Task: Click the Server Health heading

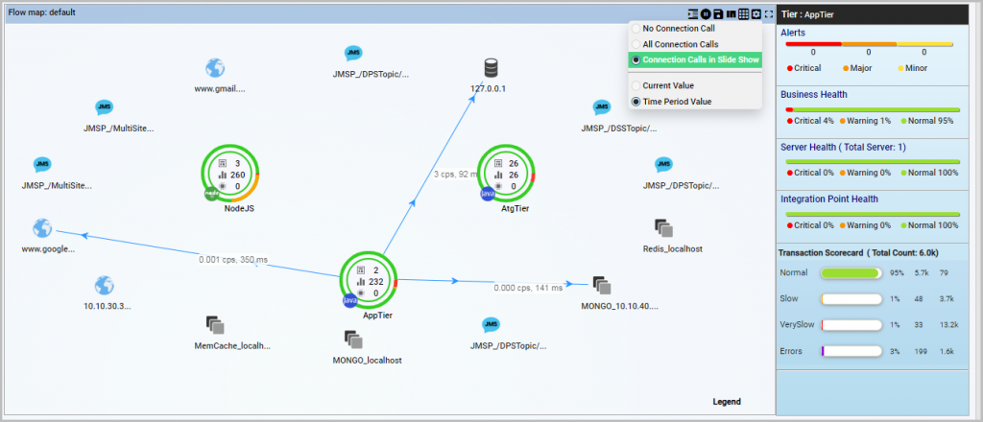Action: (x=843, y=147)
